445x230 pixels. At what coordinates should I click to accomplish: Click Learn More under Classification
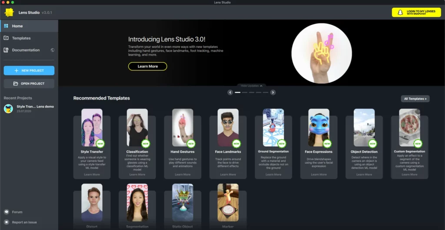(x=137, y=174)
